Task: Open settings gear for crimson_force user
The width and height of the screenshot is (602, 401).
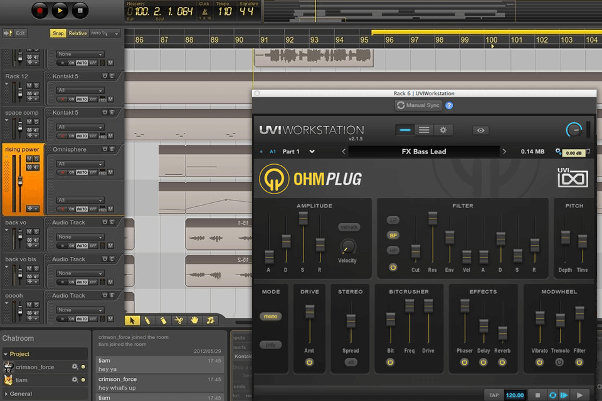Action: click(75, 367)
